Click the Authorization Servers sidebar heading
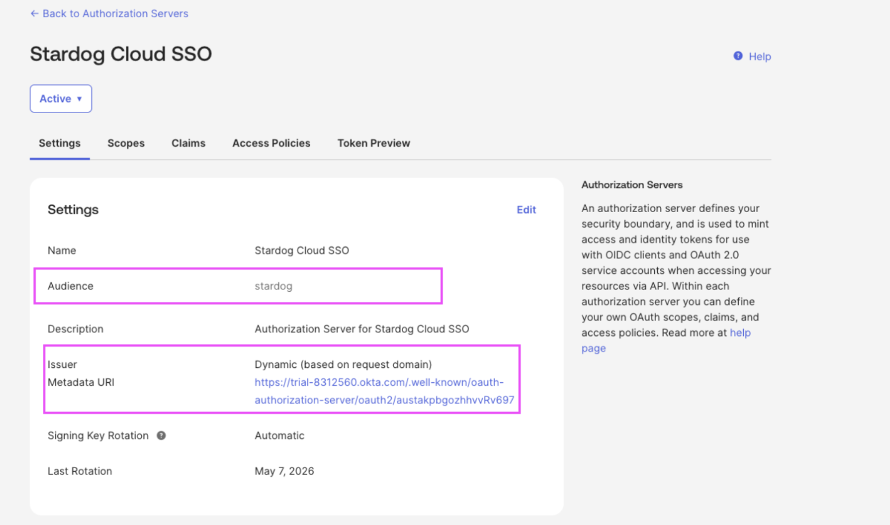 pos(632,185)
